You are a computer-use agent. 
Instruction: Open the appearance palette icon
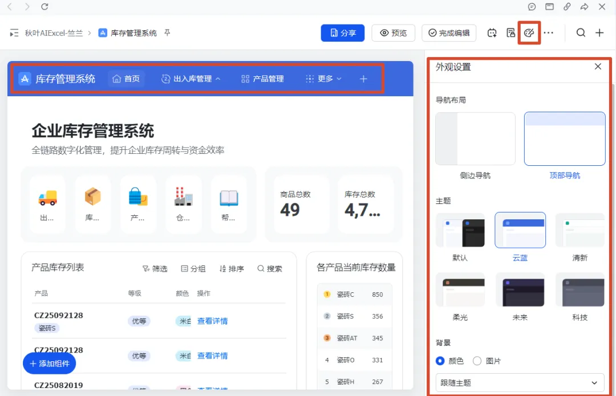529,33
